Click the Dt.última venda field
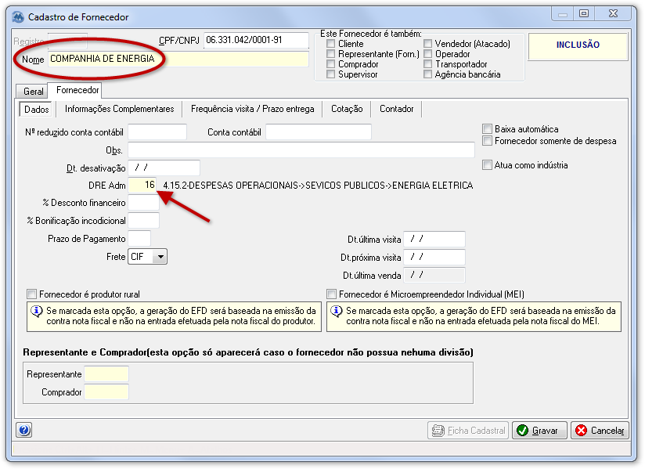The height and width of the screenshot is (469, 645). coord(434,276)
